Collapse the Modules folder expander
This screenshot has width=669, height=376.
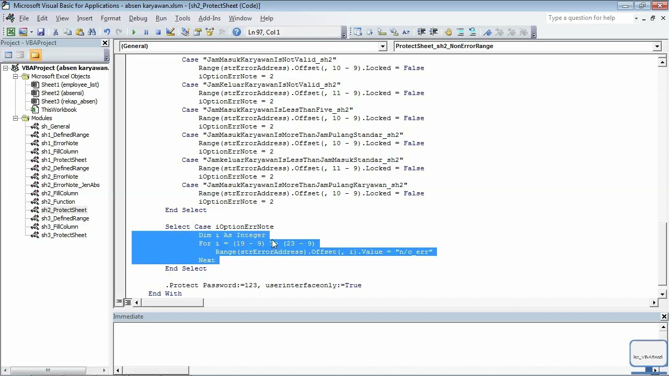[16, 118]
